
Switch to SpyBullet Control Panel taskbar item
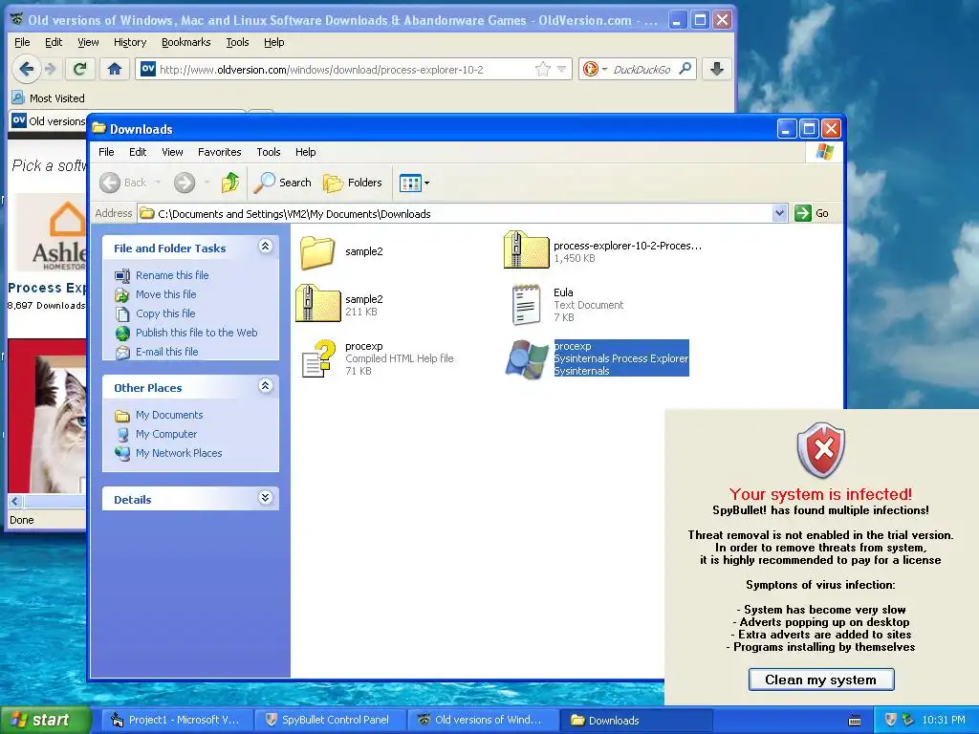[329, 720]
